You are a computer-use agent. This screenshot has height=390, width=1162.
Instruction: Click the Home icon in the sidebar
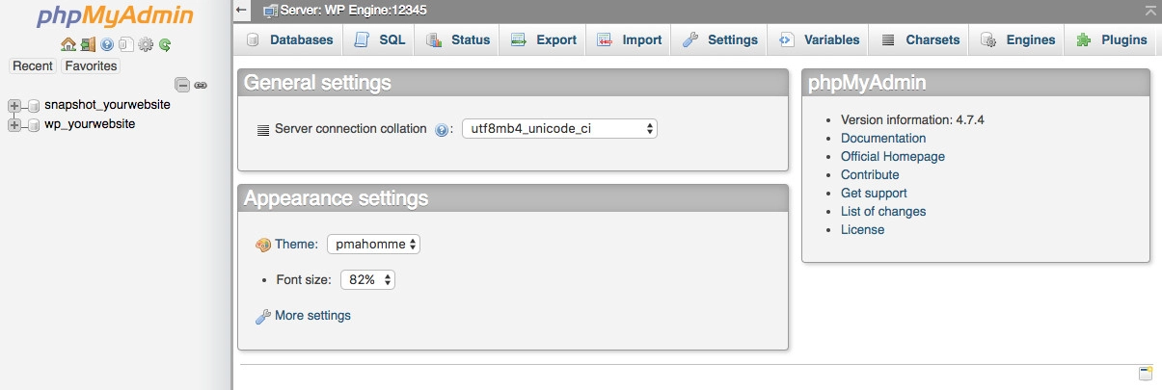[68, 44]
